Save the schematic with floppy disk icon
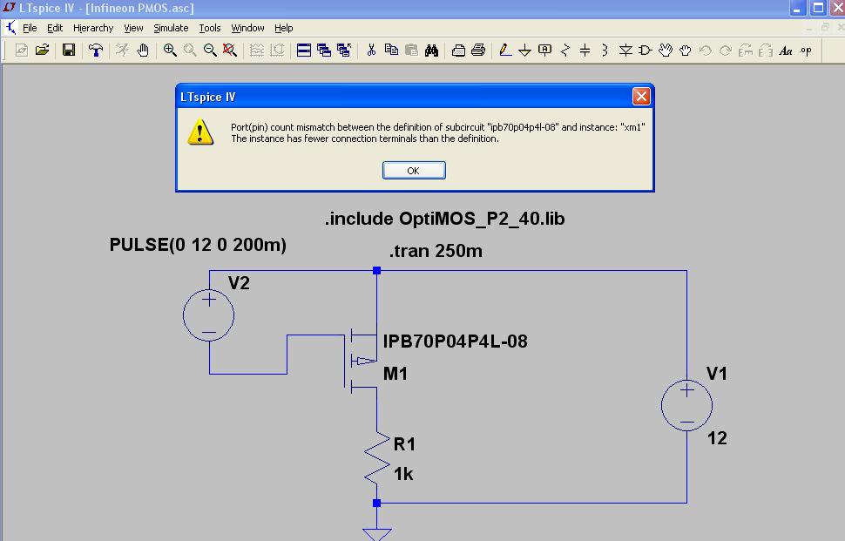845x541 pixels. click(x=69, y=51)
